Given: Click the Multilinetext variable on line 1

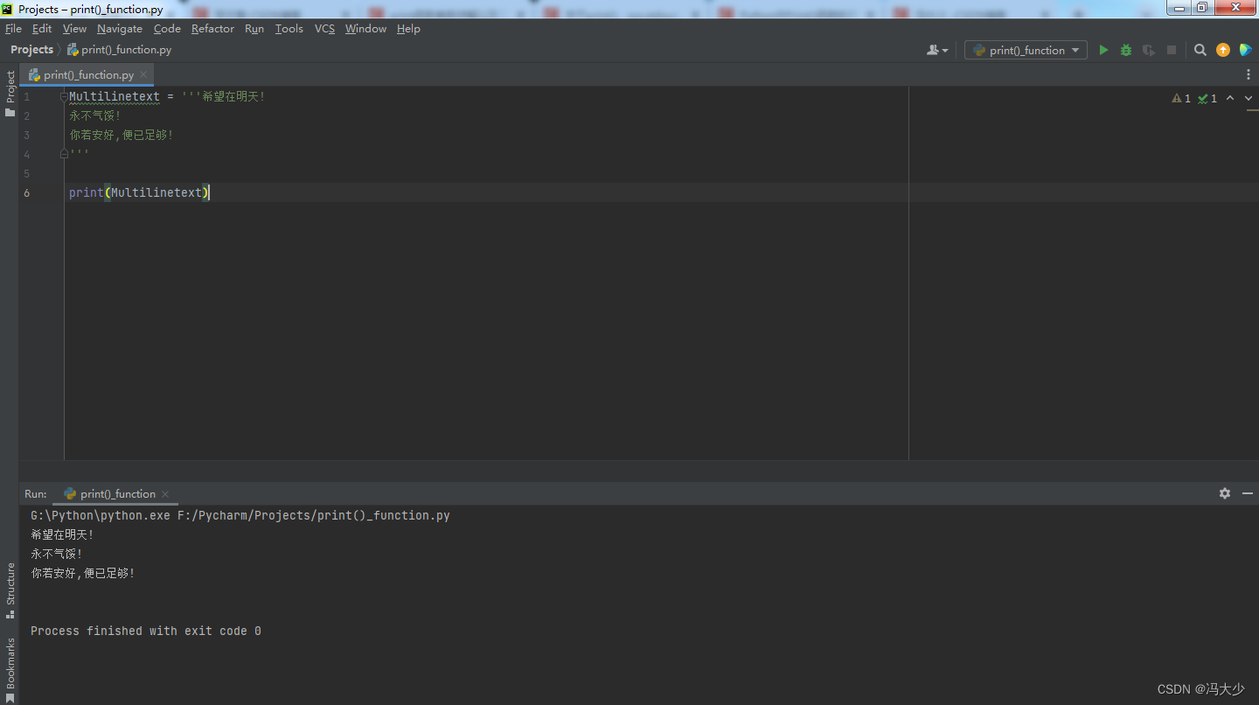Looking at the screenshot, I should 115,96.
